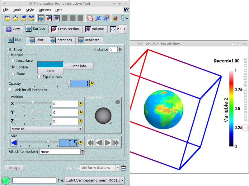Click the clock icon next to Opacity

[x=92, y=83]
